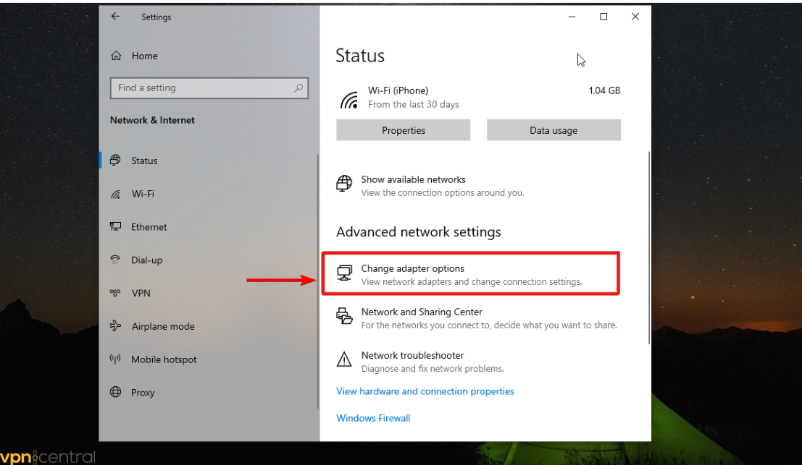Screen dimensions: 802x465
Task: Click the Airplane mode icon
Action: 115,326
